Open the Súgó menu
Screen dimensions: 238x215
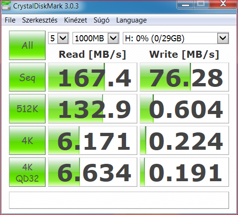(102, 20)
